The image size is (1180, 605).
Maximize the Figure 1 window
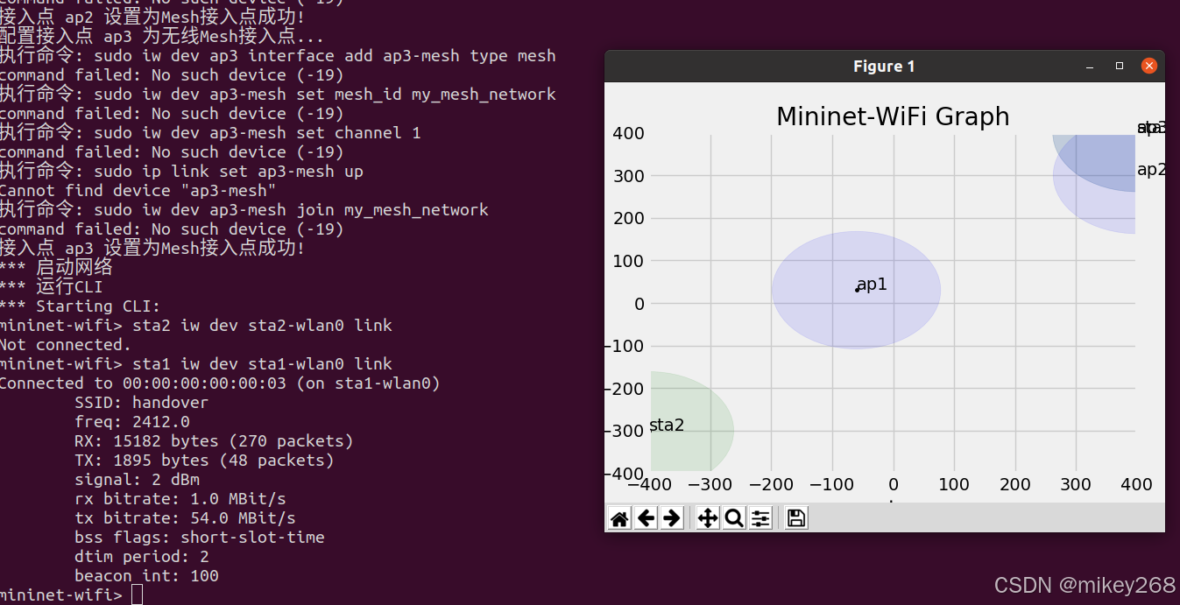tap(1119, 65)
